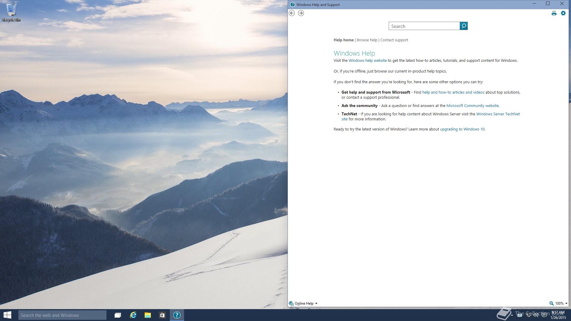Click the Help question mark icon in the title bar
The height and width of the screenshot is (321, 571).
coord(292,4)
